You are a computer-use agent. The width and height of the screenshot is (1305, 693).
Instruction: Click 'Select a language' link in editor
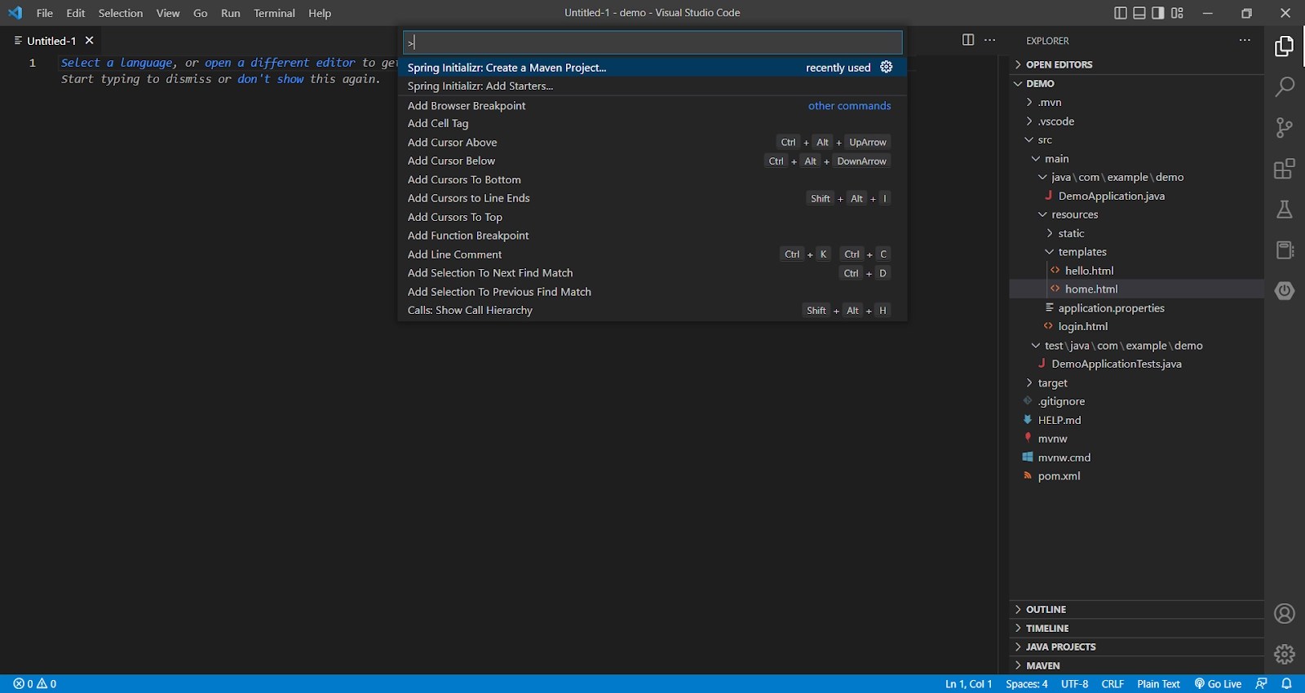pyautogui.click(x=117, y=63)
